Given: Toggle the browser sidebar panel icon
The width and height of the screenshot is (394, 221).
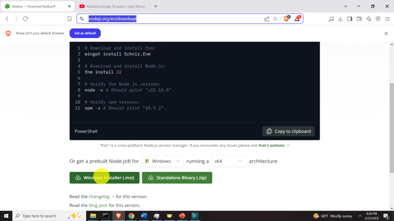Looking at the screenshot, I should pos(350,19).
